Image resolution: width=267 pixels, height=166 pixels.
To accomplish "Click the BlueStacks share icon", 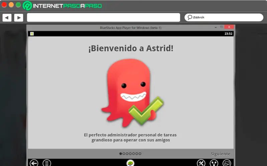I will (214, 163).
